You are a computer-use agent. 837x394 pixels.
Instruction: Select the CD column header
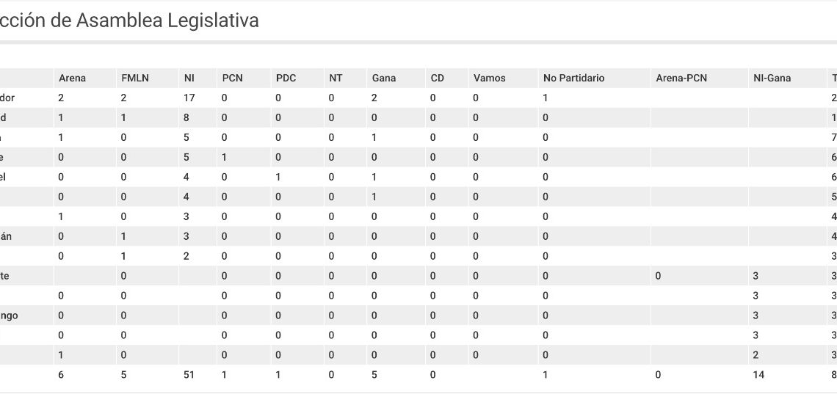pyautogui.click(x=437, y=78)
